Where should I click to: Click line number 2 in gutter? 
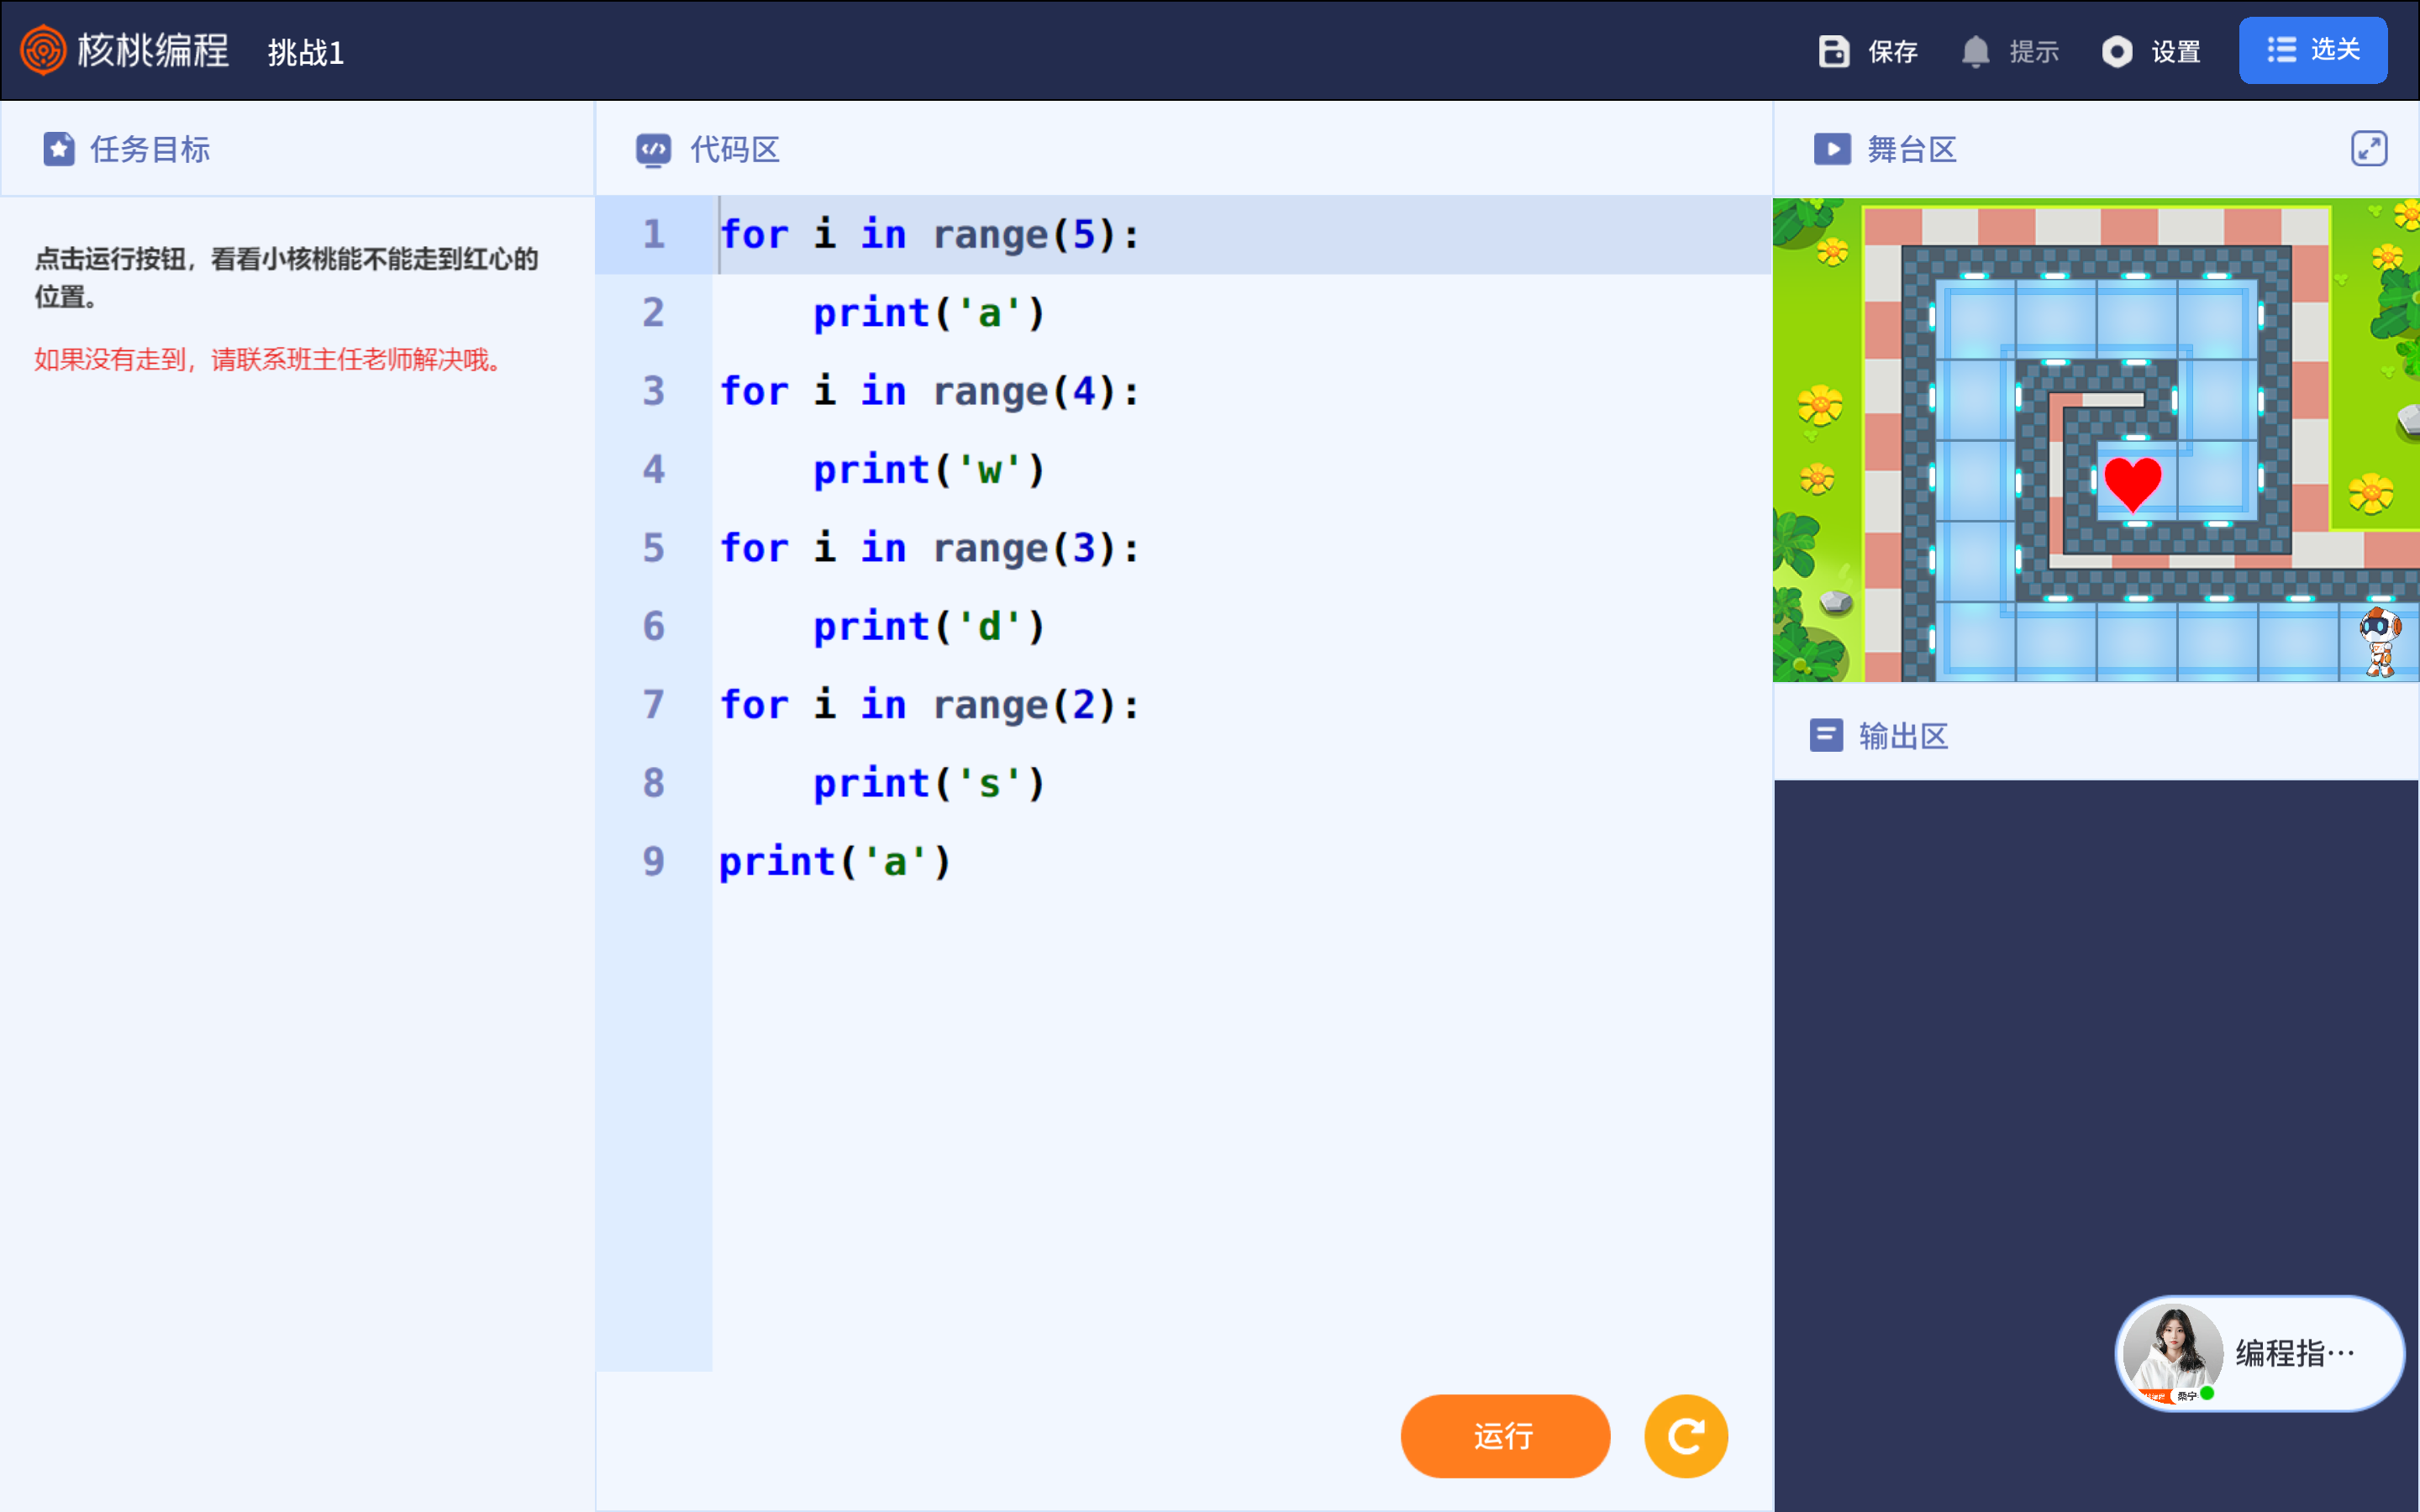(x=653, y=313)
